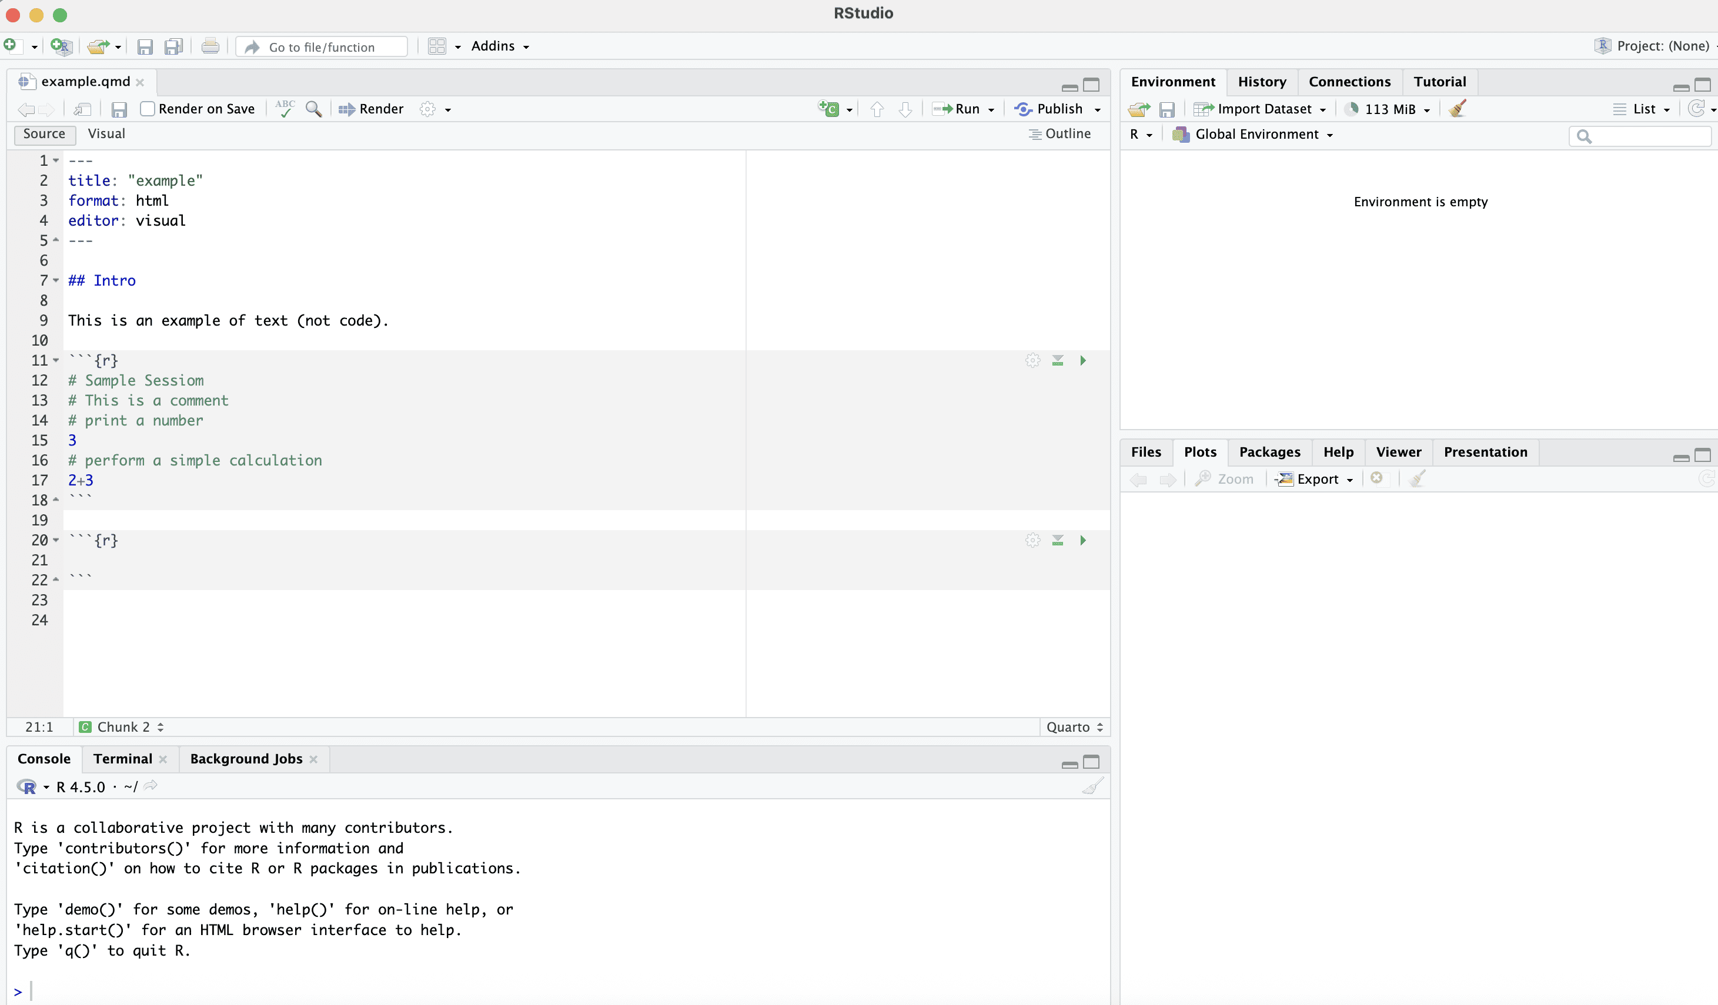Insert a new code chunk icon
This screenshot has height=1005, width=1718.
tap(829, 109)
